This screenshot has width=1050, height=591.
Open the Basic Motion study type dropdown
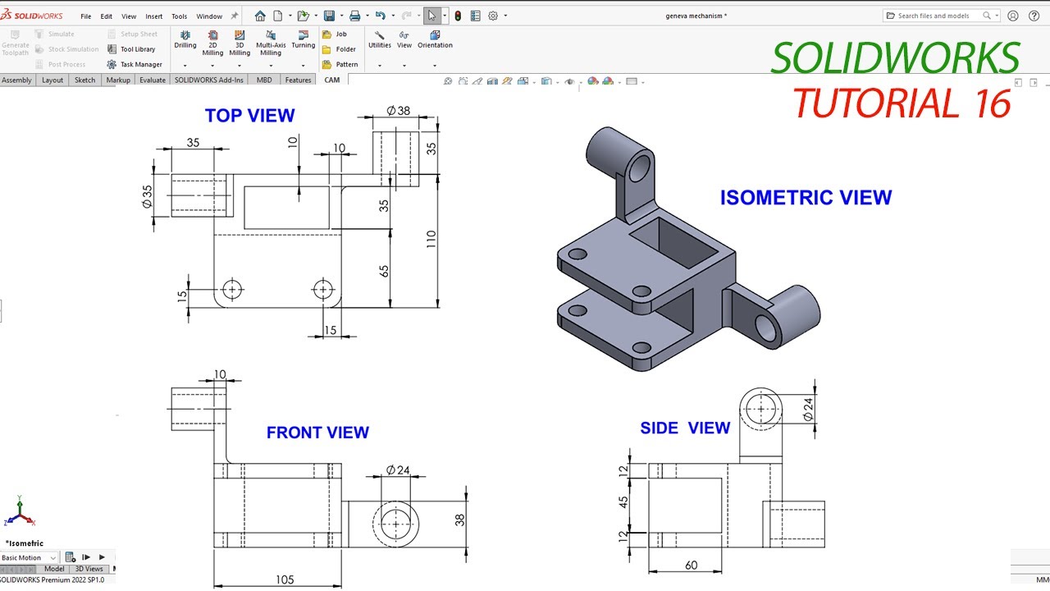tap(29, 557)
